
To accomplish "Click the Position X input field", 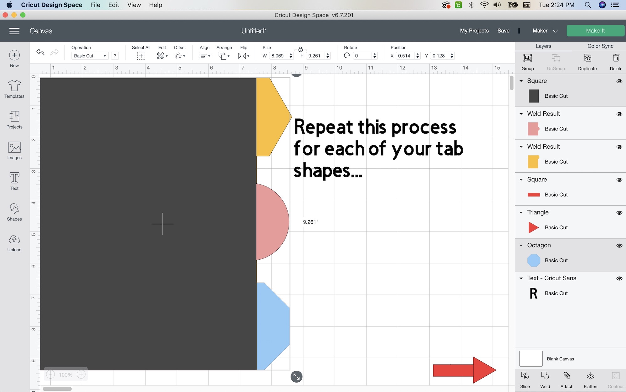I will tap(406, 56).
